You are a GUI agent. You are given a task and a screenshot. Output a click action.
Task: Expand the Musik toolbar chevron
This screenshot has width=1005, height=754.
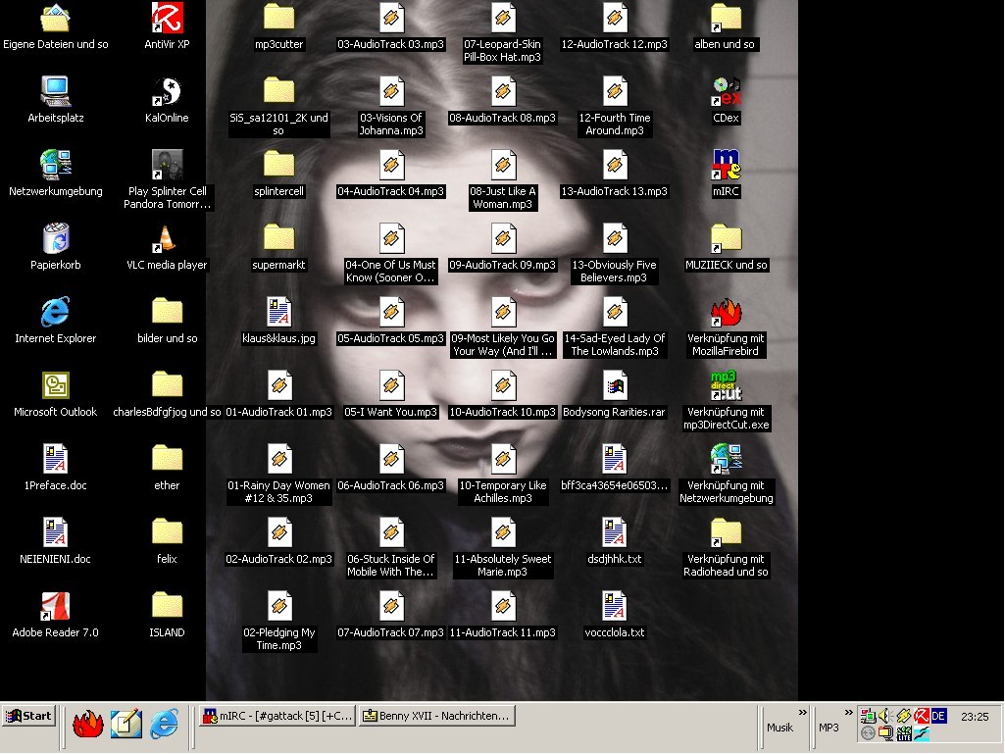[x=803, y=713]
